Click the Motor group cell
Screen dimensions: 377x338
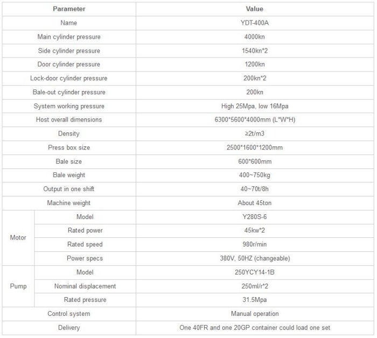[18, 237]
